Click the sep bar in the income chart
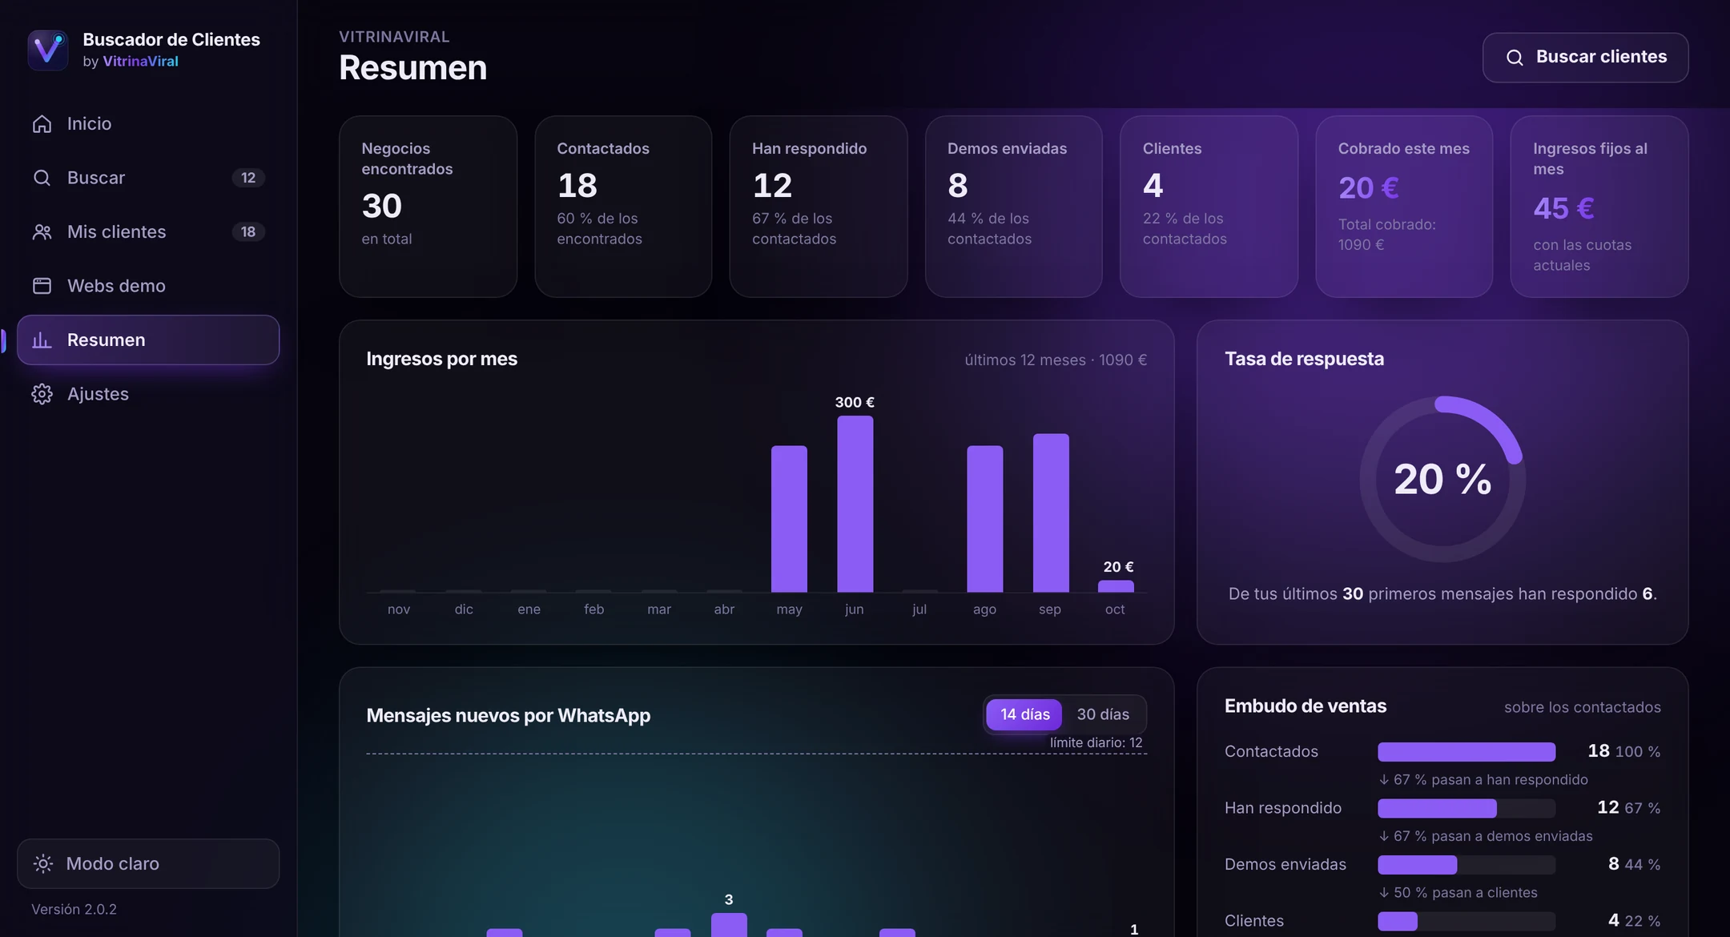 tap(1050, 513)
